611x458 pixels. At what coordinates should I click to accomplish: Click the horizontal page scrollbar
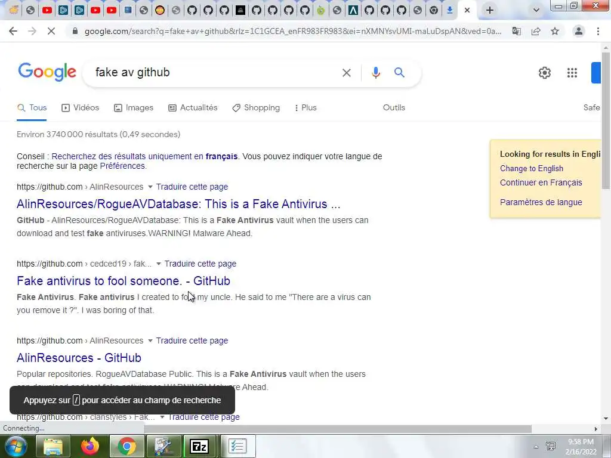click(x=338, y=429)
